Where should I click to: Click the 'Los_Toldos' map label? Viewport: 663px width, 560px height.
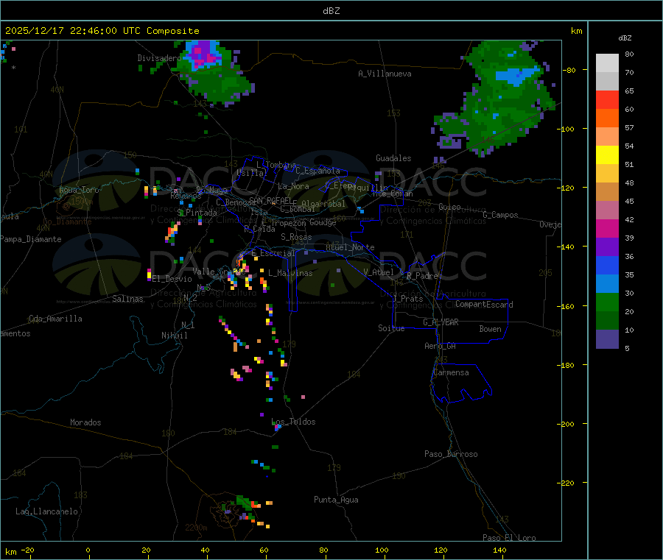(293, 422)
